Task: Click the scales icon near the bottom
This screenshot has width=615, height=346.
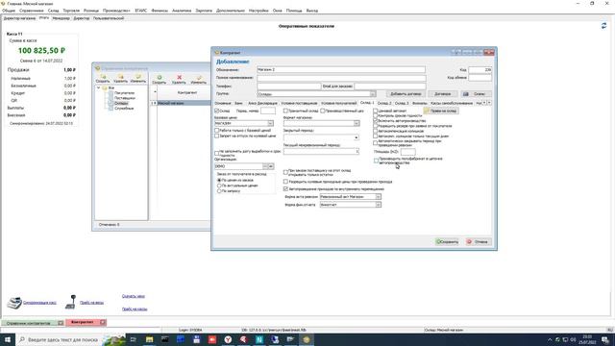Action: (x=71, y=302)
